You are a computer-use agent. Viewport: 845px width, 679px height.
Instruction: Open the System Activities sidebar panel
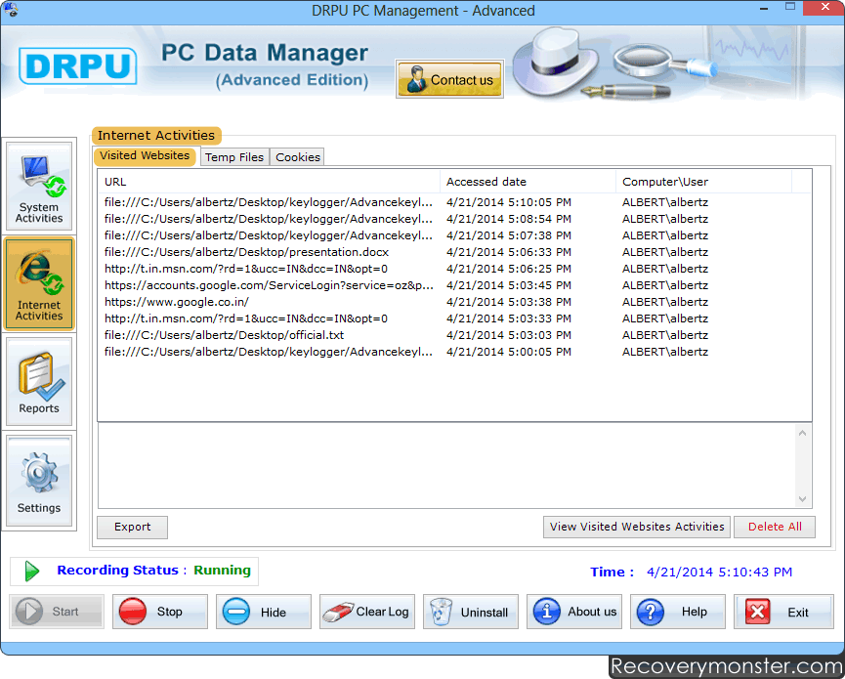pos(39,187)
